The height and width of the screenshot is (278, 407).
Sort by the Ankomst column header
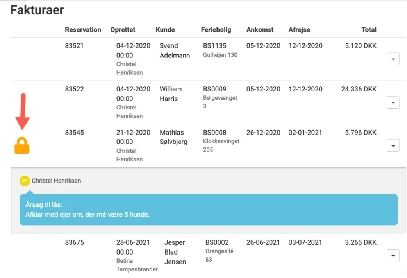(260, 30)
